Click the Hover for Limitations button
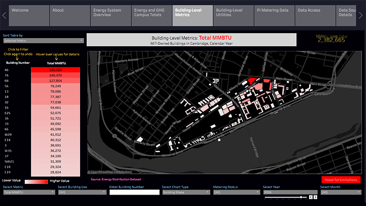 (341, 179)
